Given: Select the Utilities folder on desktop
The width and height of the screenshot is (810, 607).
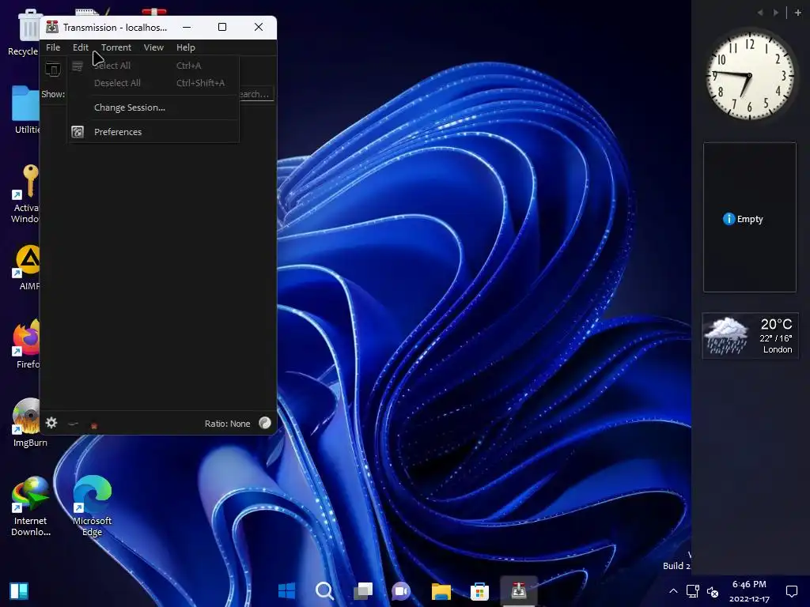Looking at the screenshot, I should tap(25, 110).
